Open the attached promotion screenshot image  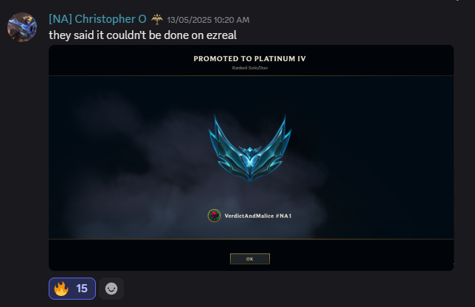[x=251, y=158]
